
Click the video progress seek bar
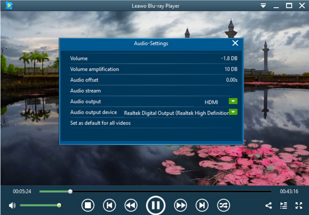point(154,191)
